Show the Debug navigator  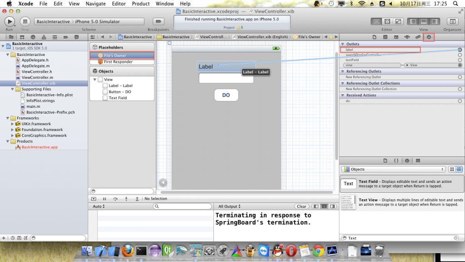54,37
